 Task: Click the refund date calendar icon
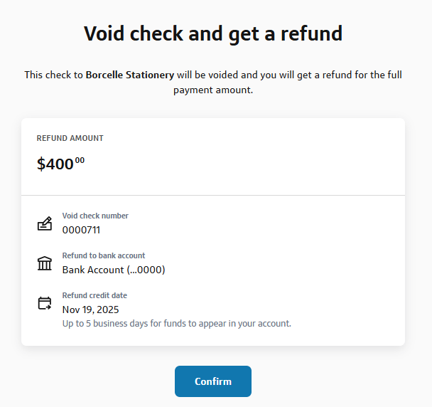click(45, 304)
